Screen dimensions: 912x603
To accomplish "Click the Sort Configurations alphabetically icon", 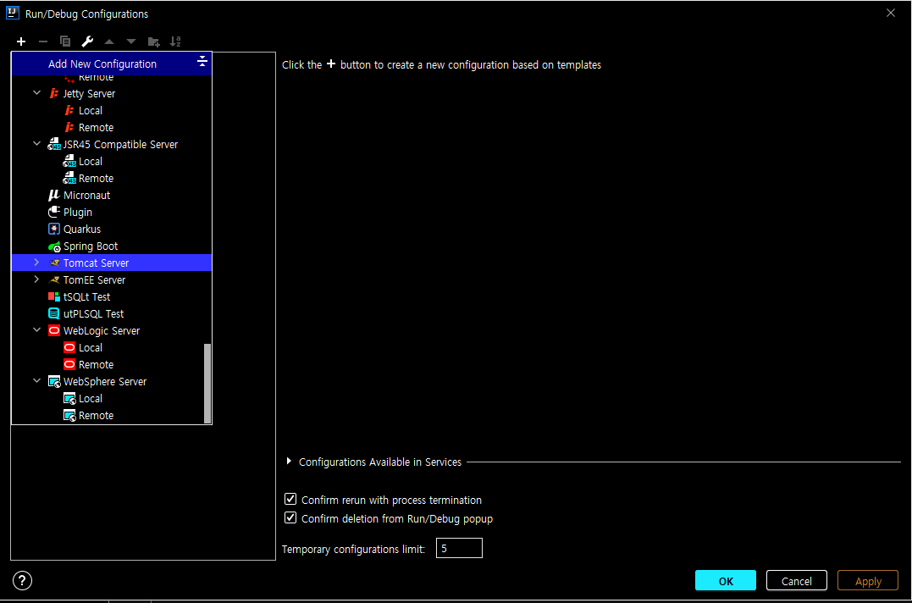I will coord(175,41).
